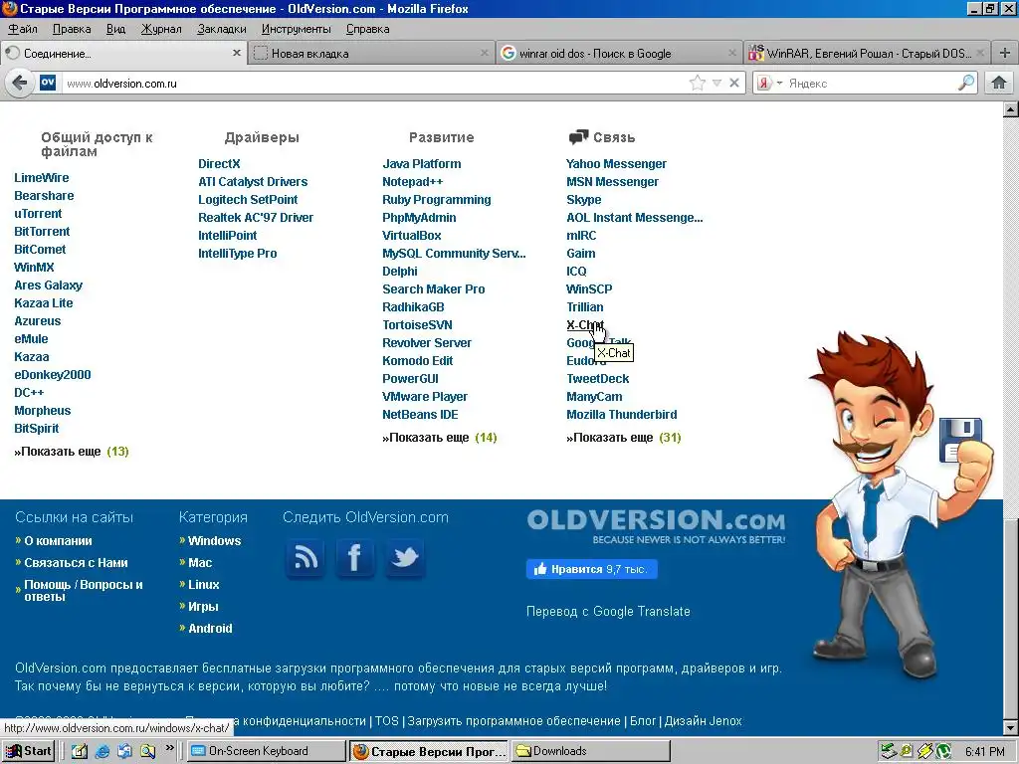This screenshot has width=1019, height=764.
Task: Click the uTorrent tray icon
Action: [943, 752]
